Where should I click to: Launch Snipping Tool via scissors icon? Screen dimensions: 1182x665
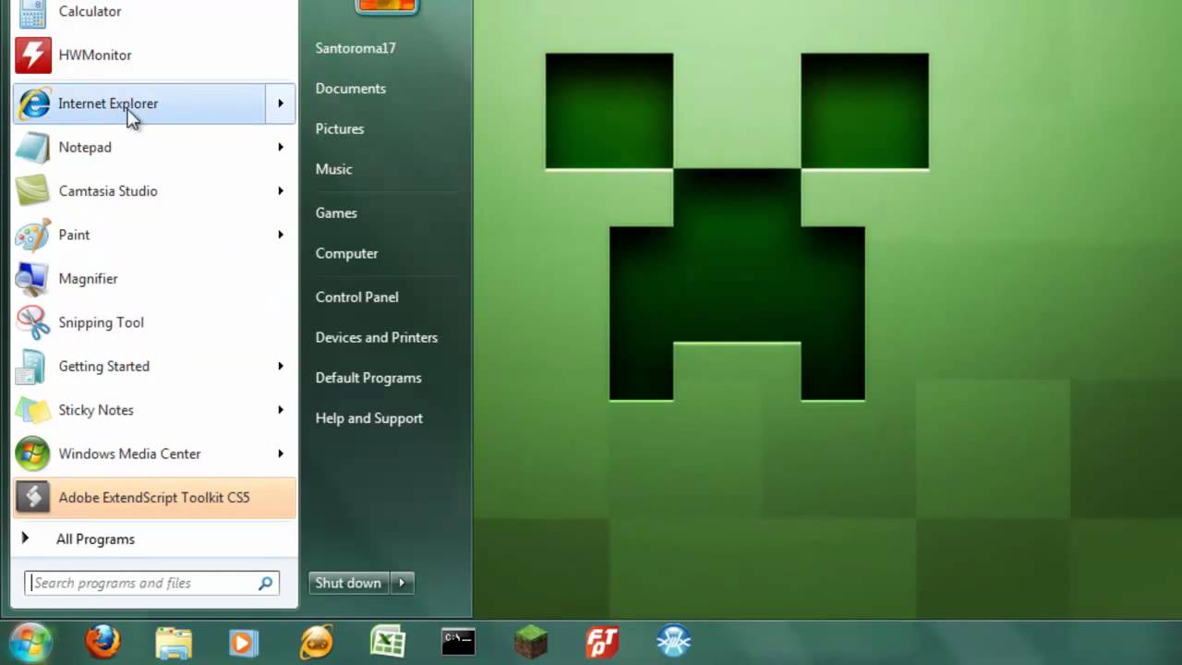pos(33,322)
